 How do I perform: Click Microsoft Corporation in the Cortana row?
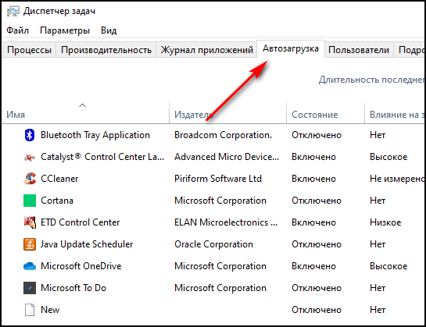point(220,201)
